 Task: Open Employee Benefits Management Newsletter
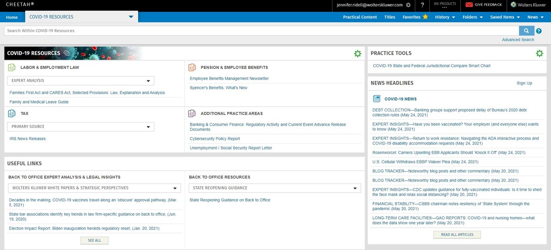click(x=229, y=78)
